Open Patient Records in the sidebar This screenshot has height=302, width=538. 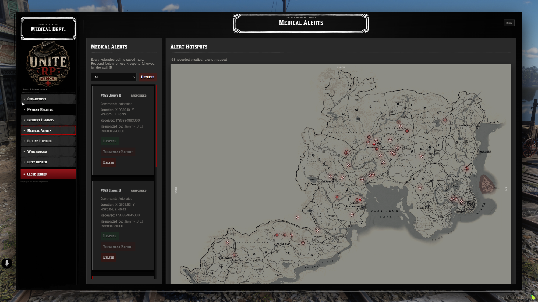click(48, 110)
